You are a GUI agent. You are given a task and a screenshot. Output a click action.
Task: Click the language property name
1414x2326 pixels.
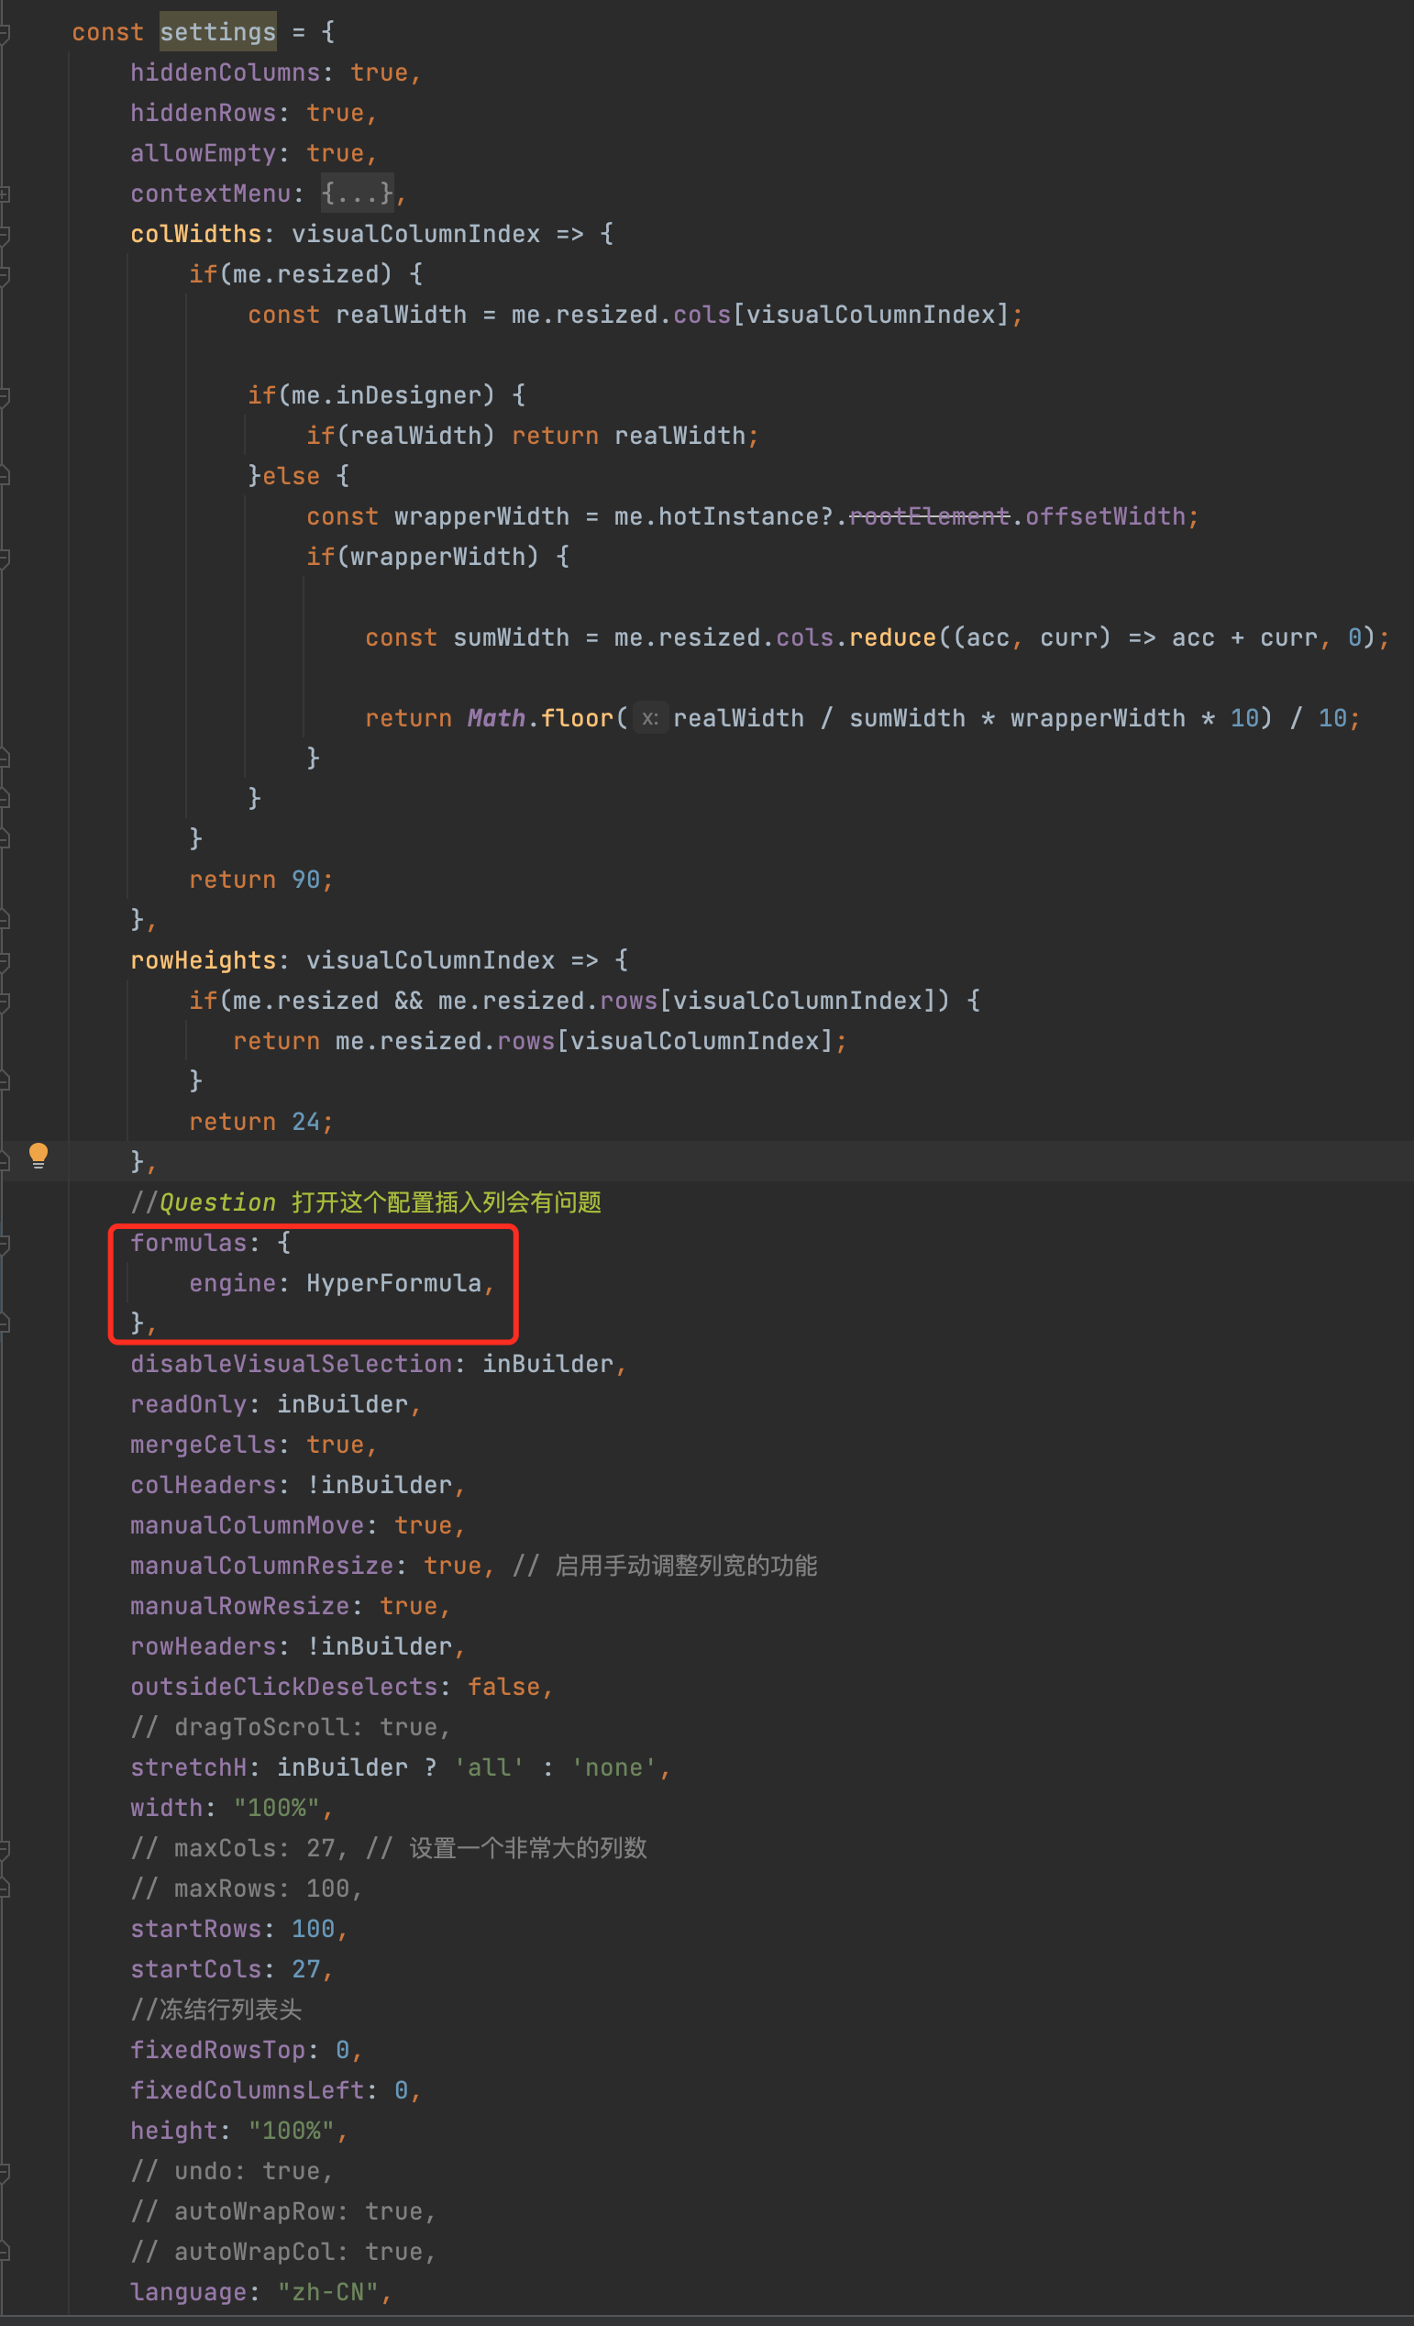coord(189,2293)
